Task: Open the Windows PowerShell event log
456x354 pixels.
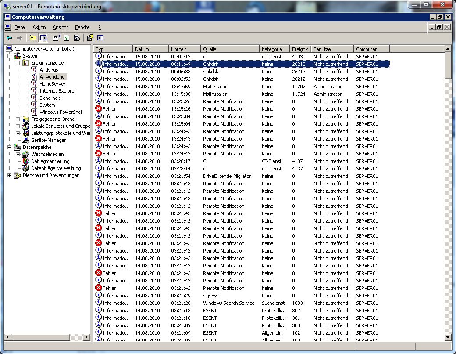Action: coord(61,112)
